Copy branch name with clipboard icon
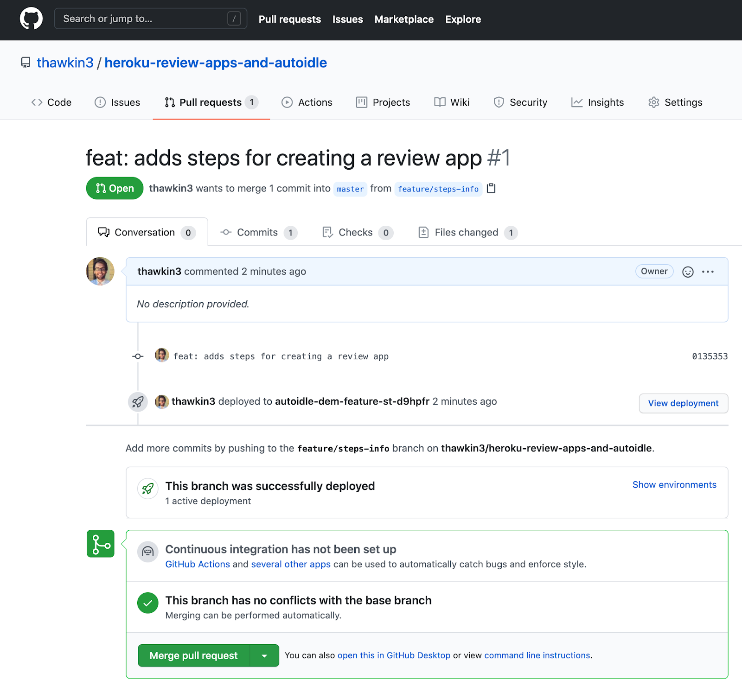The height and width of the screenshot is (686, 742). (x=491, y=188)
